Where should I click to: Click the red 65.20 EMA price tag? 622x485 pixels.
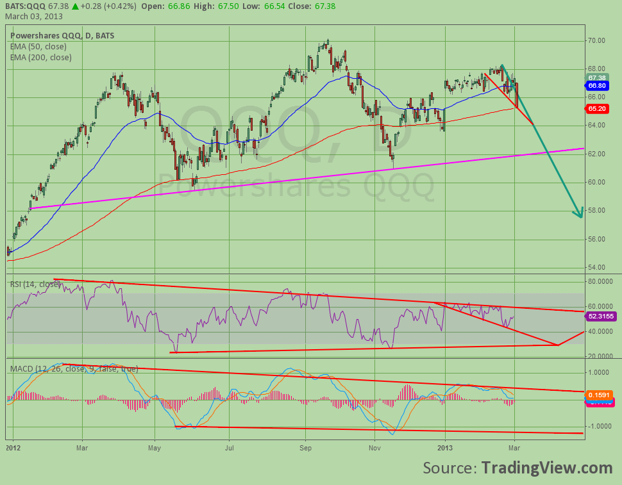click(597, 108)
